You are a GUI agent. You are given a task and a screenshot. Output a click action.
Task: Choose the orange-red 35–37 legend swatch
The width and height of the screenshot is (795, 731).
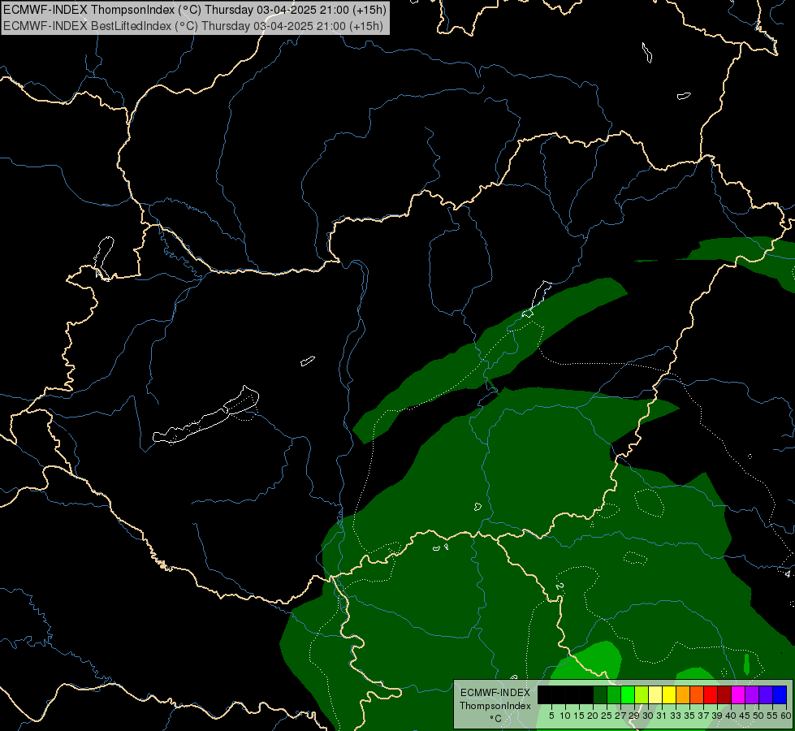coord(697,694)
